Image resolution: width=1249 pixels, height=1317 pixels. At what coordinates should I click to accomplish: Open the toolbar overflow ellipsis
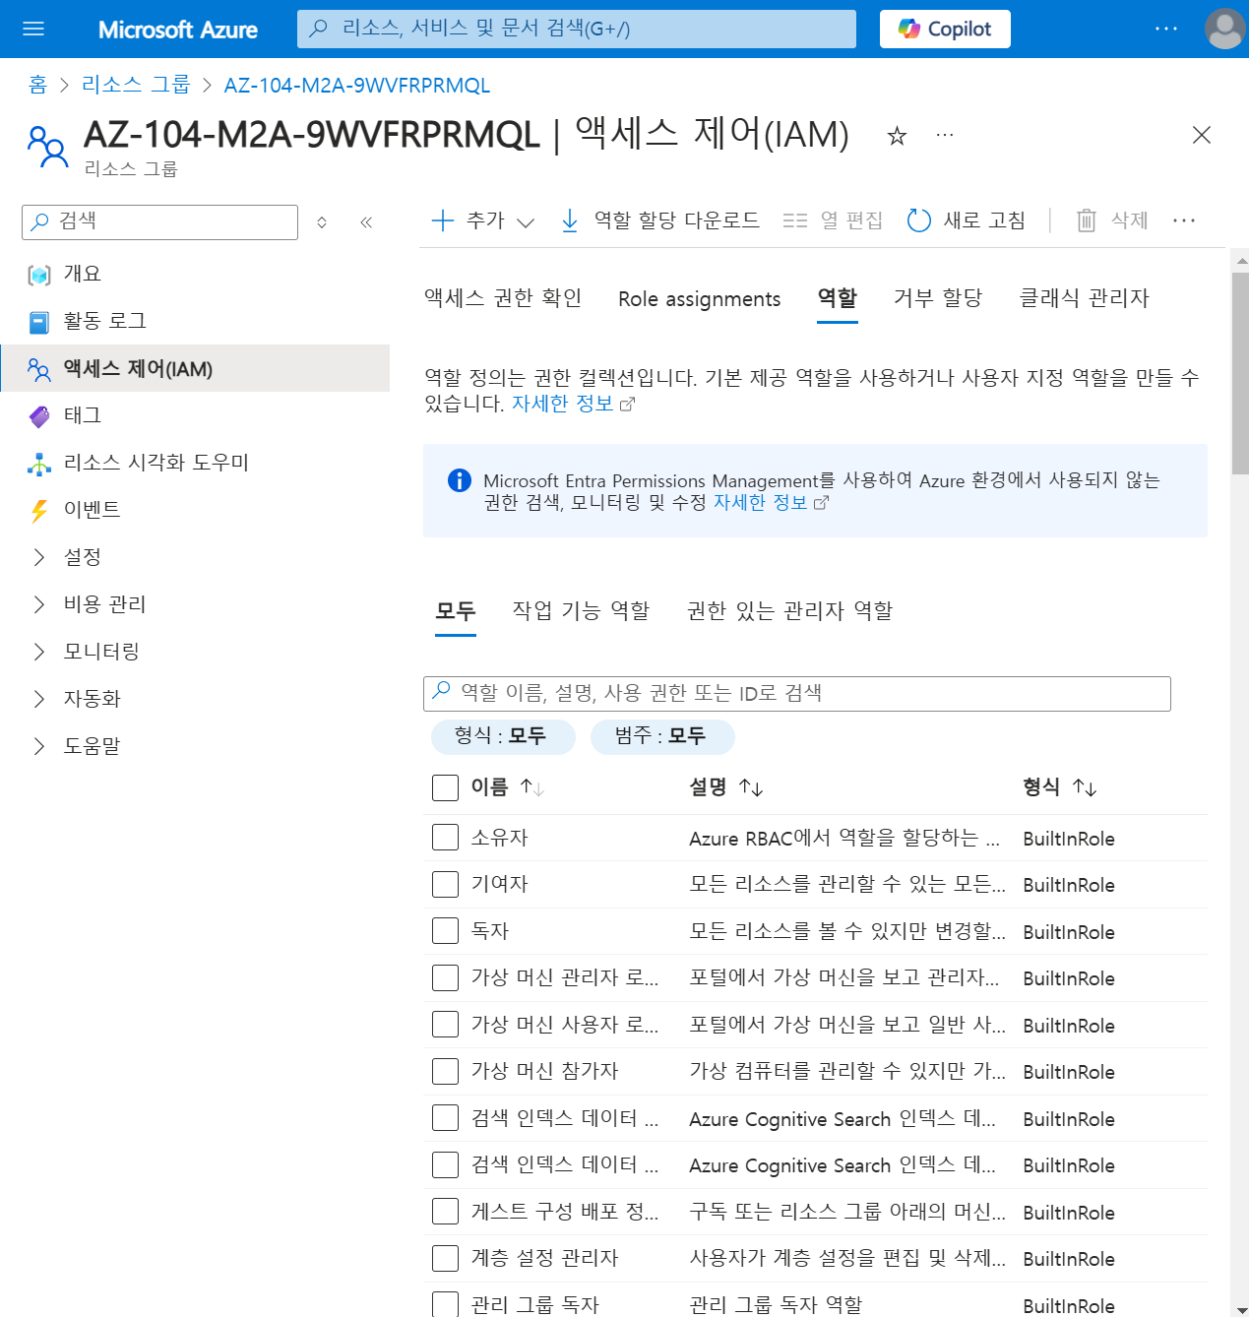[1184, 220]
